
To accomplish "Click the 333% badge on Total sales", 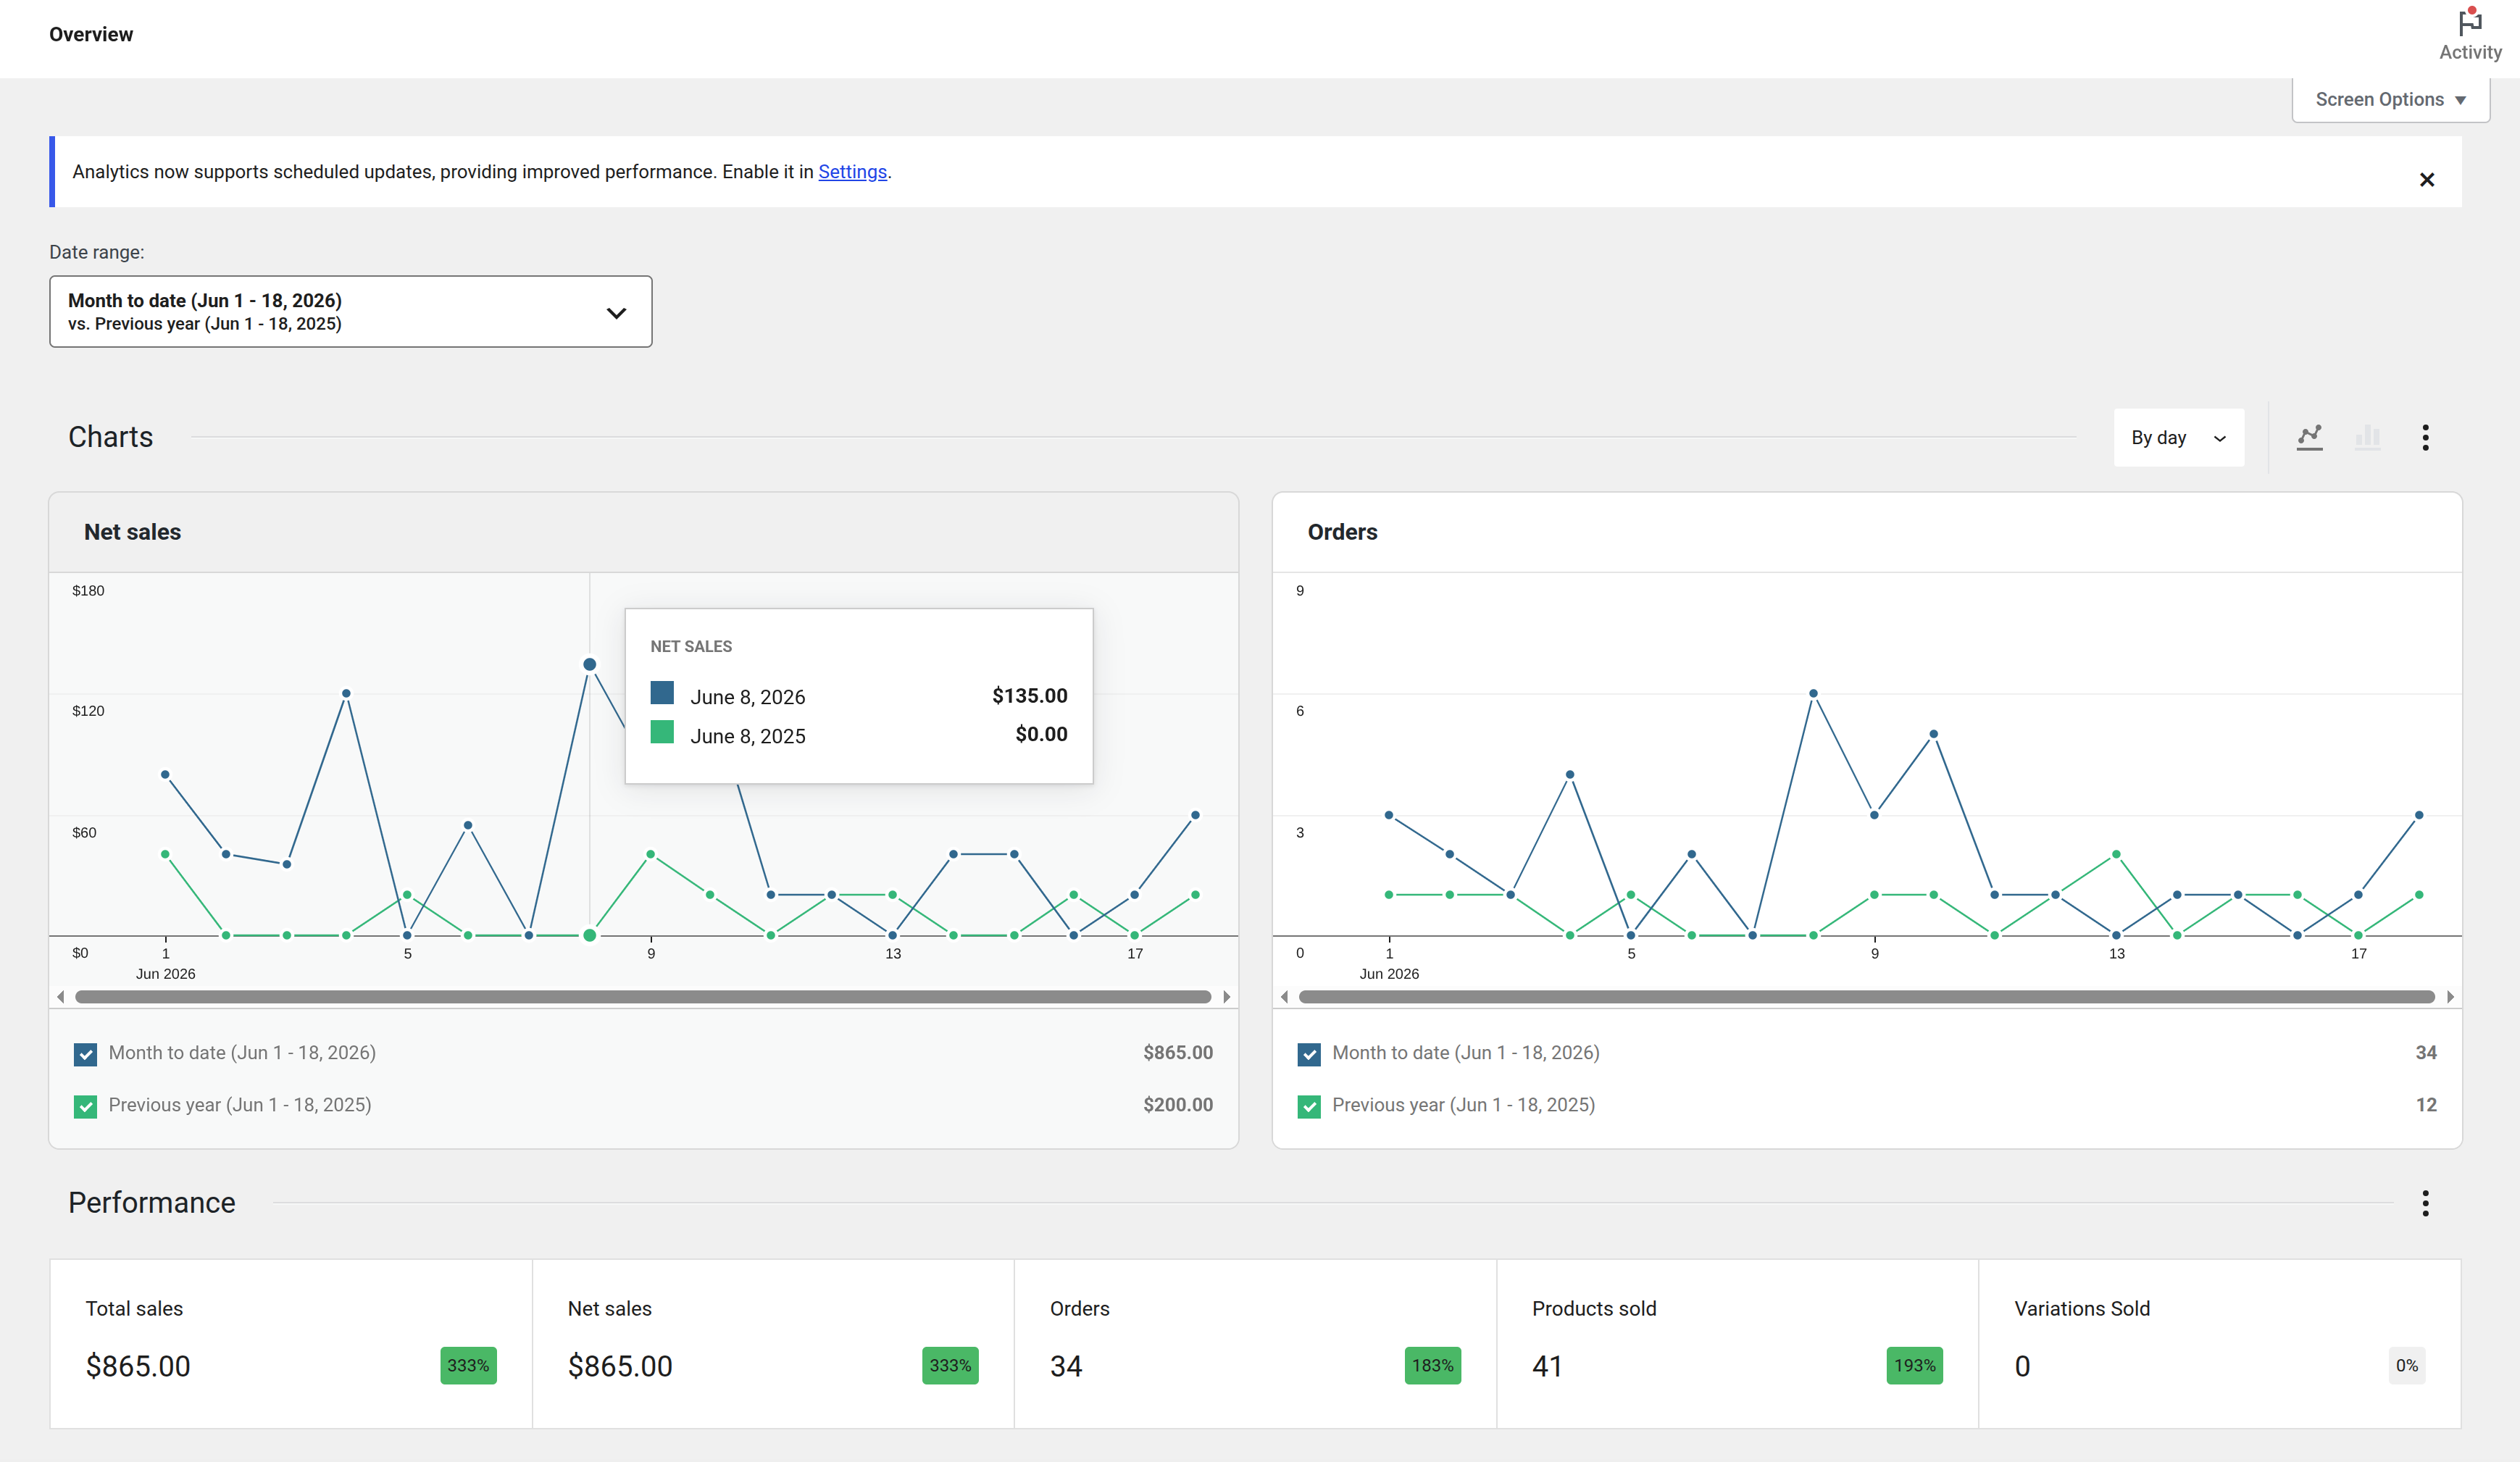I will click(x=468, y=1366).
